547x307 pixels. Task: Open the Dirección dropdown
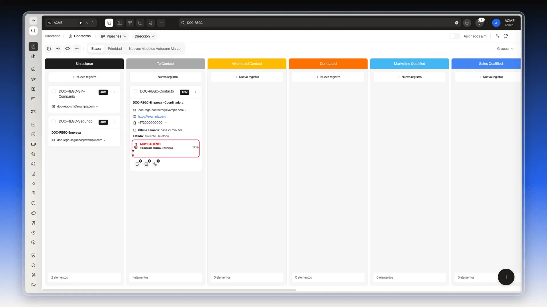[x=144, y=36]
